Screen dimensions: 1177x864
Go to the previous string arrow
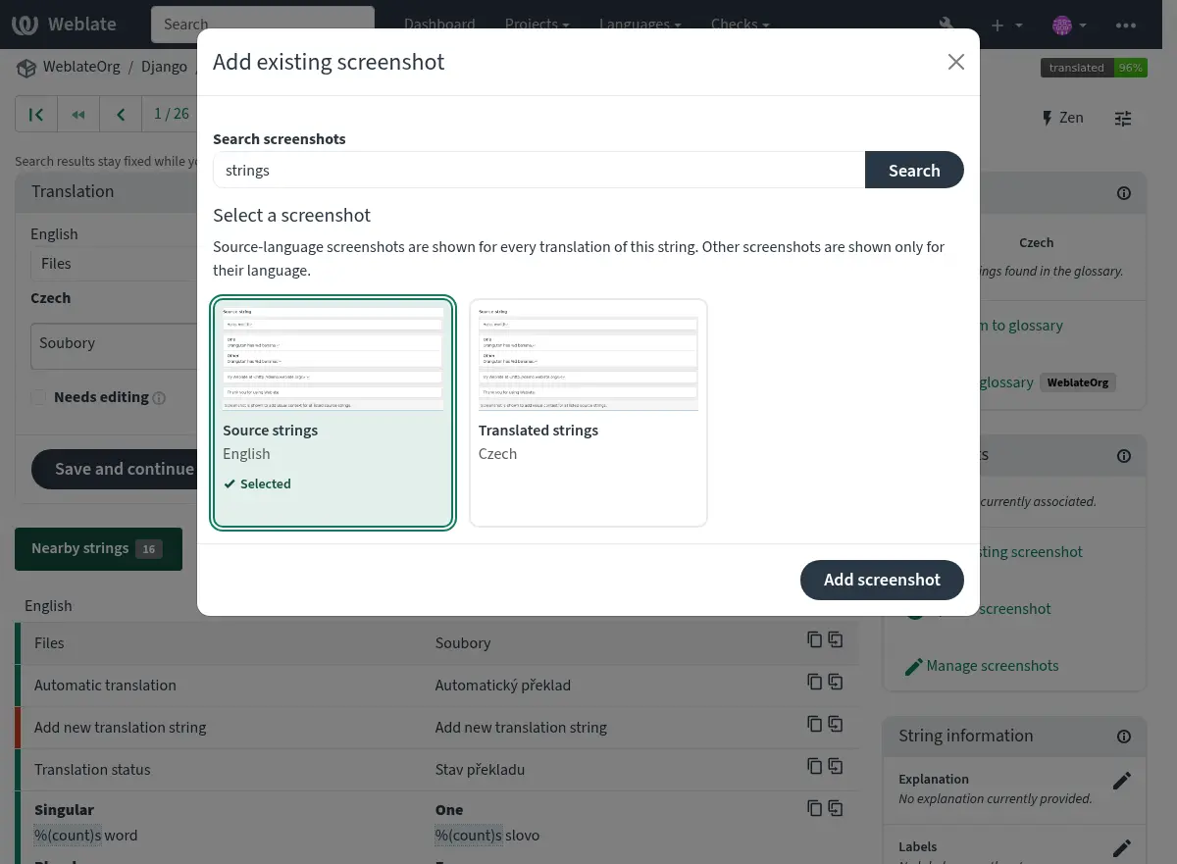pos(121,115)
